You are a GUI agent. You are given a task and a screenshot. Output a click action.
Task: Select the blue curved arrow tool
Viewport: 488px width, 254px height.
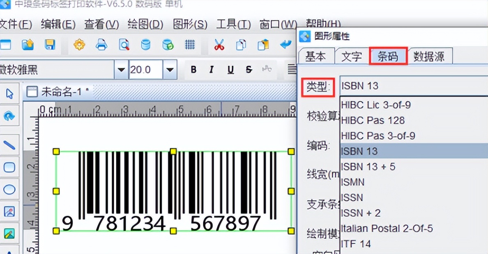[9, 116]
